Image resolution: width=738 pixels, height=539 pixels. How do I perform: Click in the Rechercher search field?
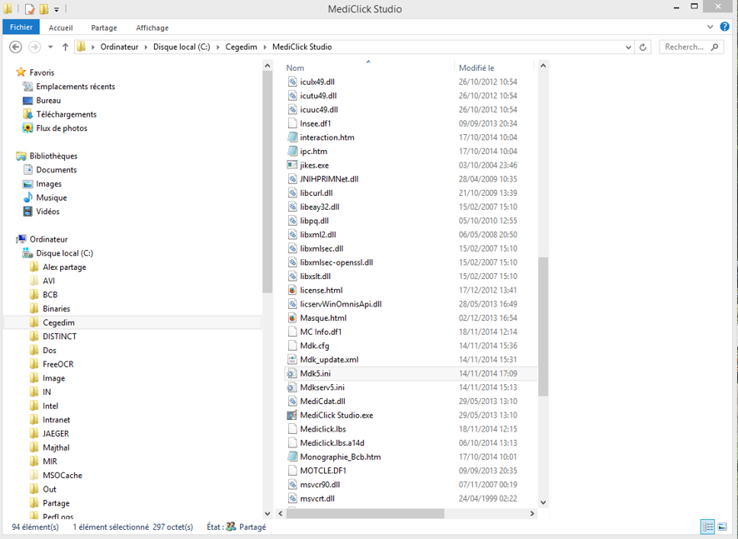click(x=685, y=47)
